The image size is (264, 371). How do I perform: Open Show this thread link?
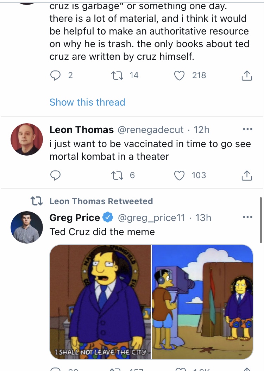87,102
